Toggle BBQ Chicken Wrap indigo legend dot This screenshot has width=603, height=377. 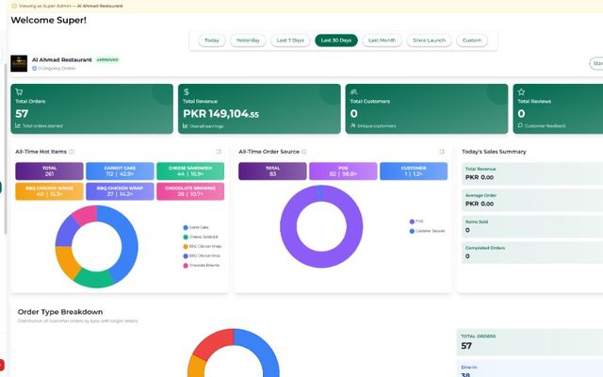[186, 255]
